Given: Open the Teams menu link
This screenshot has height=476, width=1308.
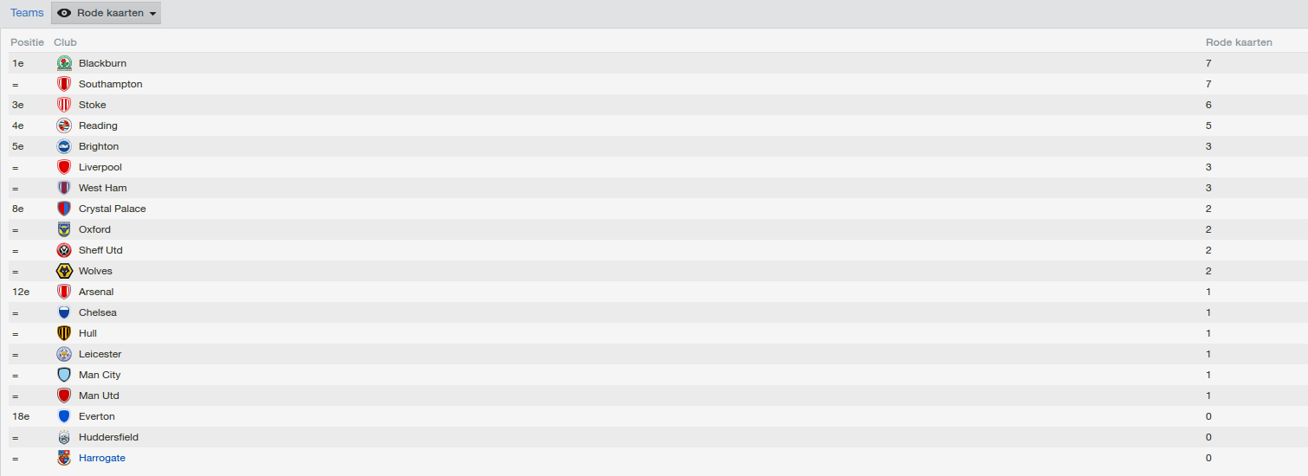Looking at the screenshot, I should (27, 13).
